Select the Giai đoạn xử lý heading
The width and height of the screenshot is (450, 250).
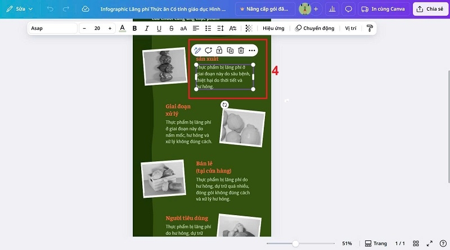pyautogui.click(x=178, y=110)
